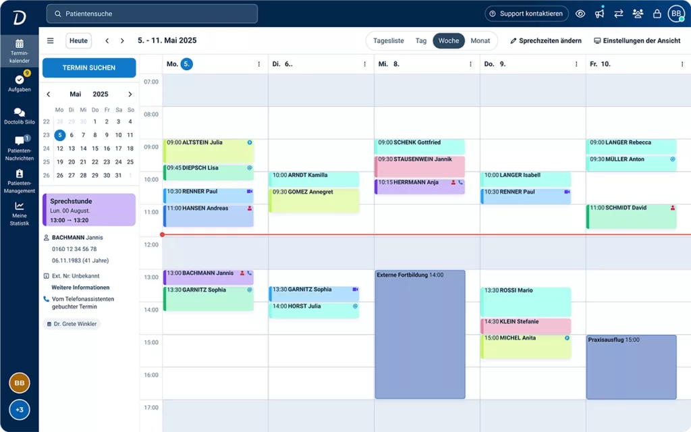This screenshot has height=432, width=691.
Task: Show previous month in mini calendar
Action: coord(48,94)
